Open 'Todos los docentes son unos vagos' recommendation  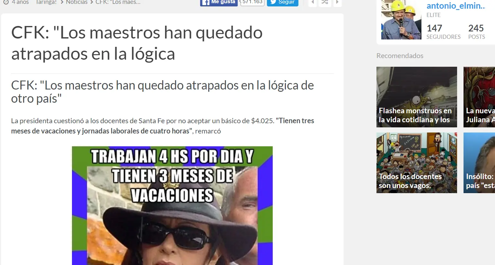(x=417, y=163)
